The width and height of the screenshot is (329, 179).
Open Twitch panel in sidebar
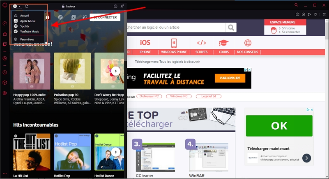tap(5, 44)
